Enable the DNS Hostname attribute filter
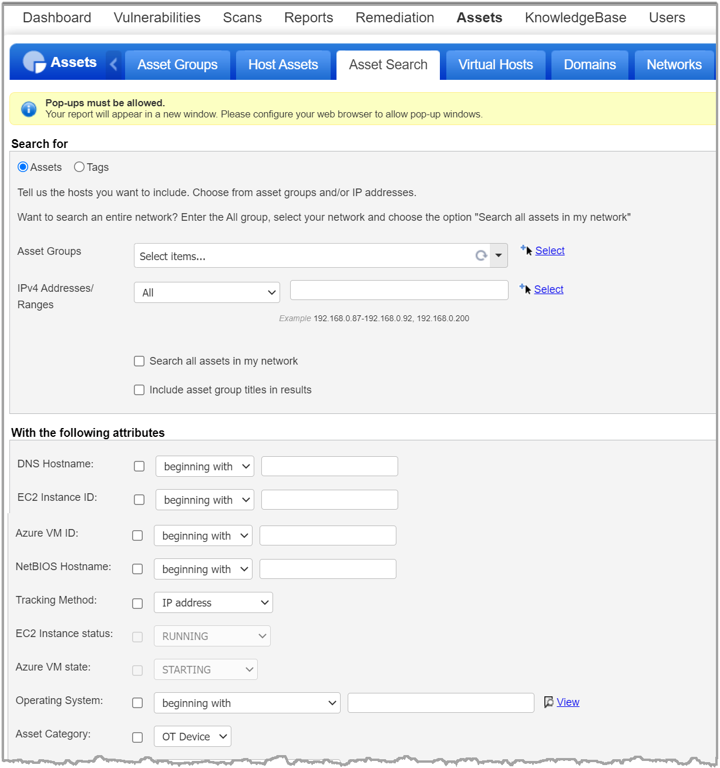This screenshot has height=768, width=720. click(x=139, y=466)
